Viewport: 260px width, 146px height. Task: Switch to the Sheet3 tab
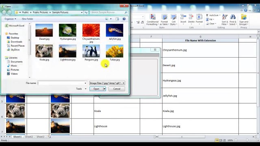coord(40,137)
